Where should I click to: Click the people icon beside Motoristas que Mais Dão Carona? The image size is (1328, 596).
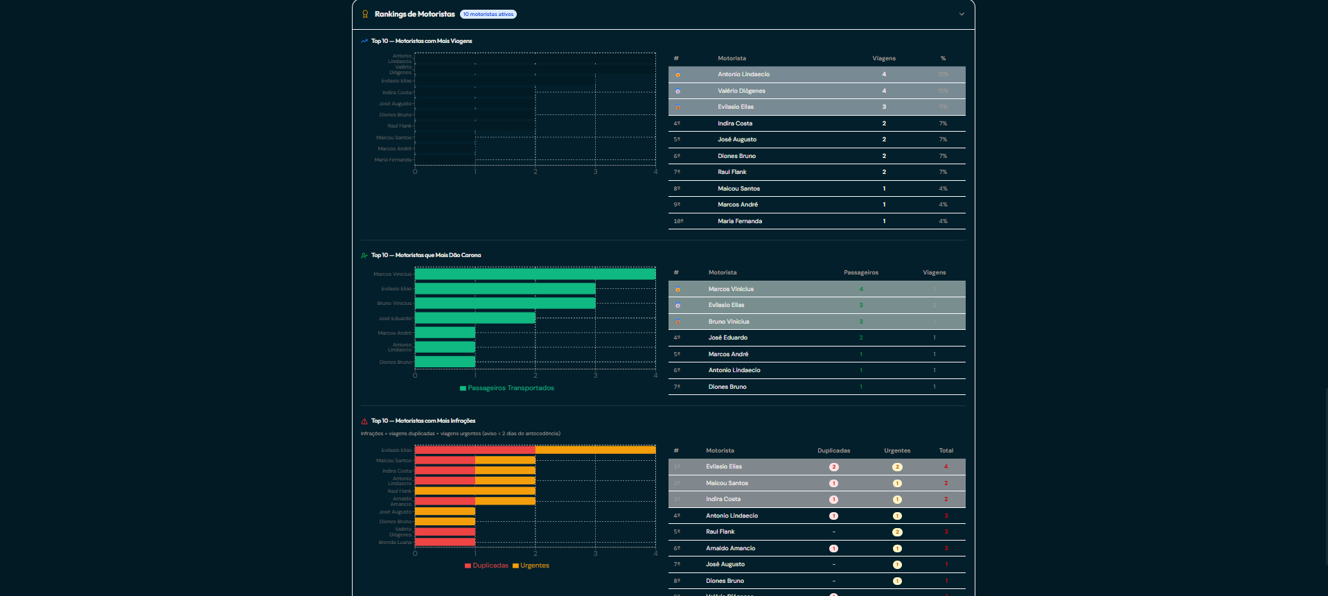[364, 255]
